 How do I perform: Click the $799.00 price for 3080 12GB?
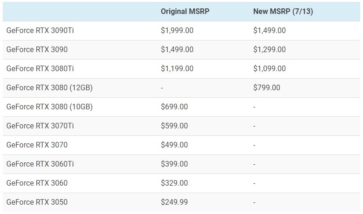coord(267,87)
